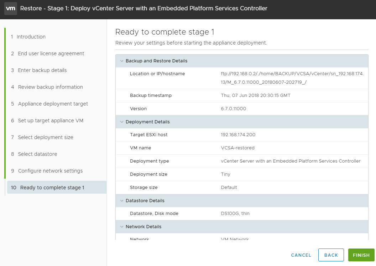
Task: Select the Deployment type value text
Action: coord(291,161)
